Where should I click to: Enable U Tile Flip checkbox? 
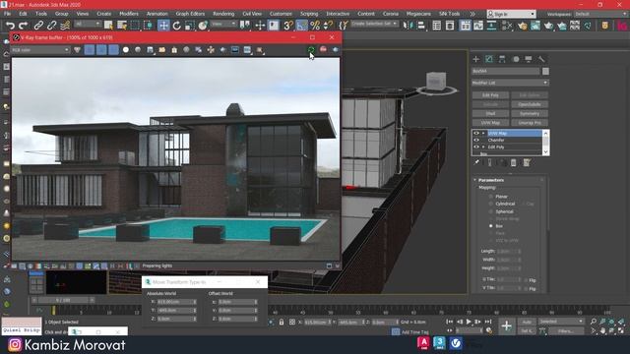click(526, 279)
